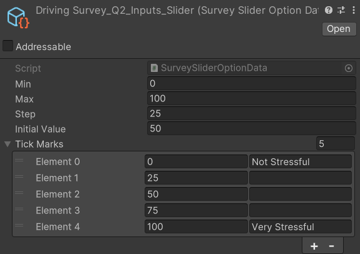The image size is (360, 254).
Task: Click Element 3 value field showing 75
Action: point(196,210)
